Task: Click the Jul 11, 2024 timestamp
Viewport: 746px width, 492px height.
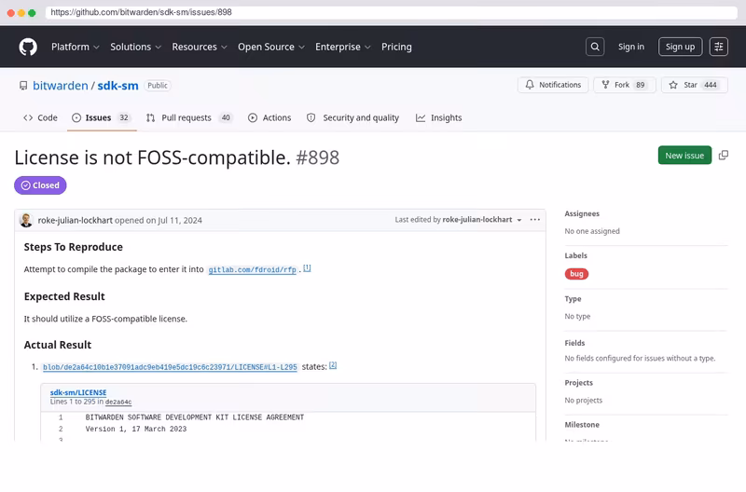Action: [x=179, y=220]
